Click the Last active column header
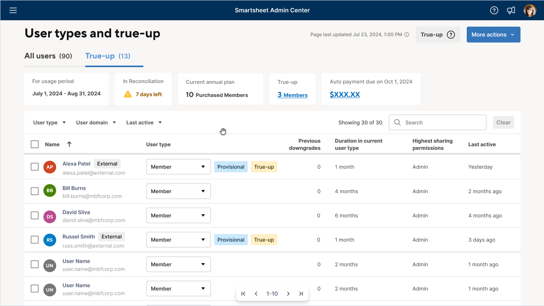The width and height of the screenshot is (544, 306). [482, 144]
